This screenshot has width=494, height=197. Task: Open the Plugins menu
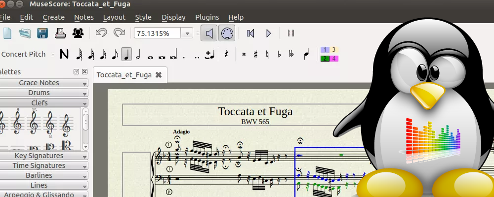207,17
